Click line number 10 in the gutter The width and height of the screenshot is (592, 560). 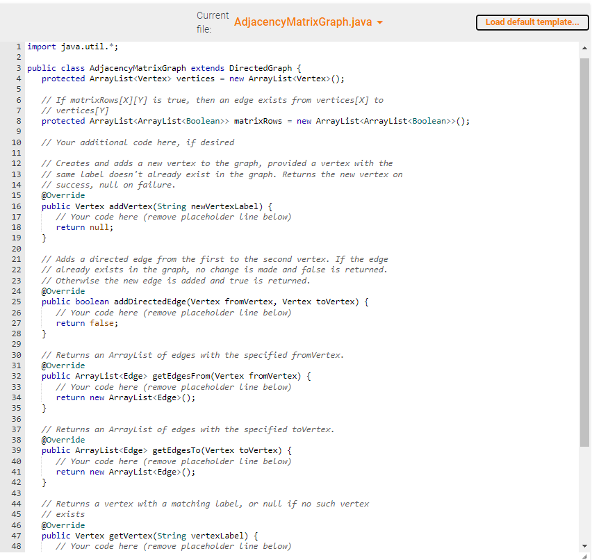[x=16, y=142]
